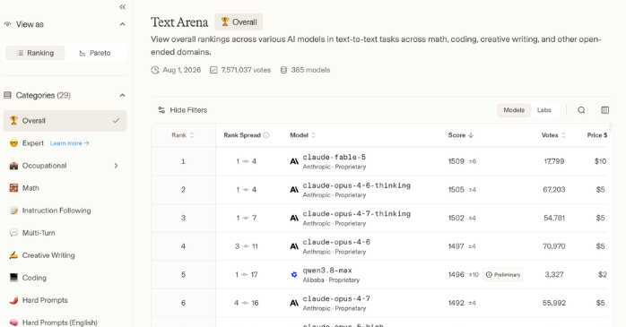Click the Multi-Turn speech bubble icon
Screen dimensions: 626x327
pyautogui.click(x=13, y=233)
